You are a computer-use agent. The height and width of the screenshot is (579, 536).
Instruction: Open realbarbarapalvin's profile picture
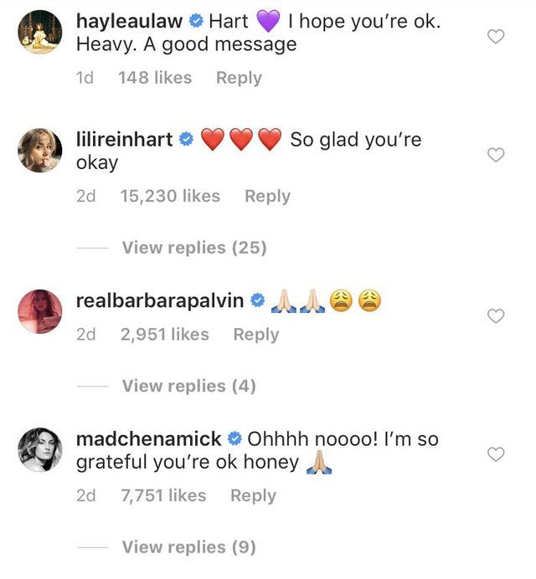click(39, 311)
